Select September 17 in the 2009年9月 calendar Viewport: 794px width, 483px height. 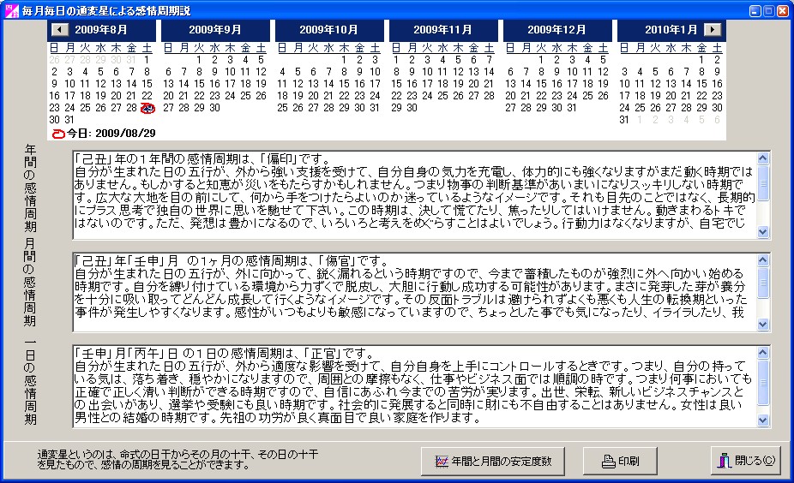(230, 84)
